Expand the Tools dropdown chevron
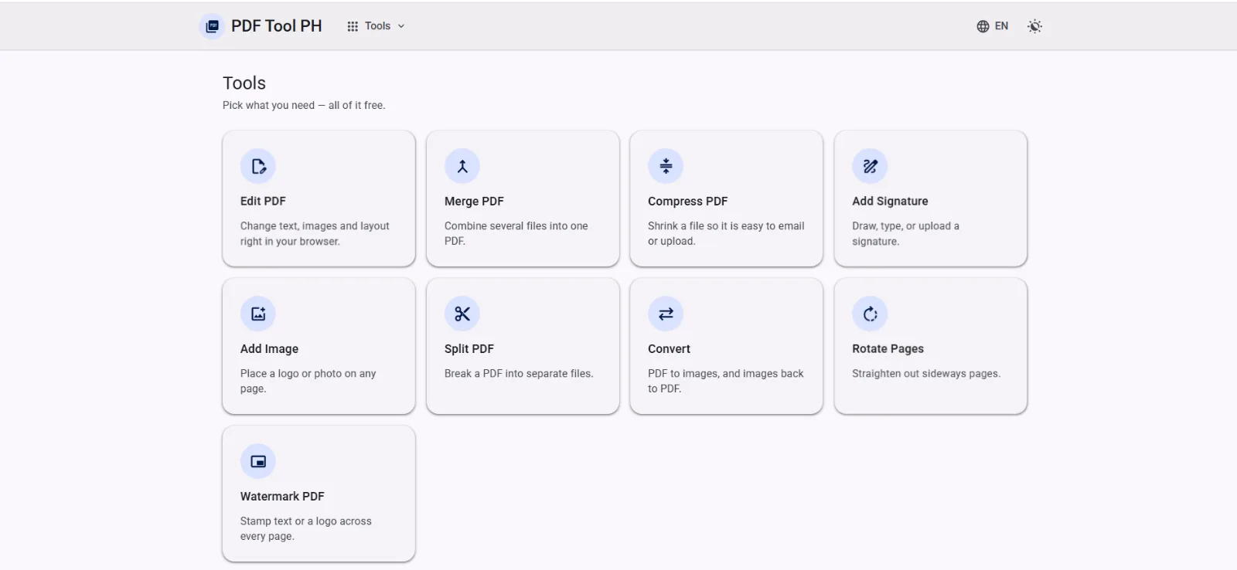Viewport: 1237px width, 570px height. 401,26
